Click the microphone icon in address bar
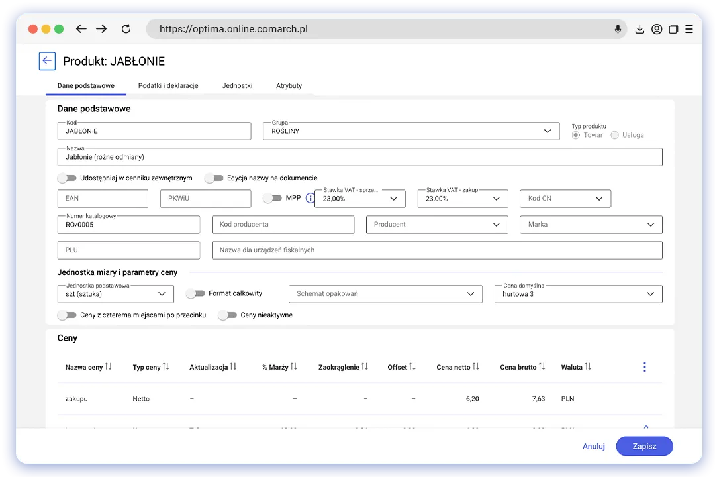 pos(618,29)
